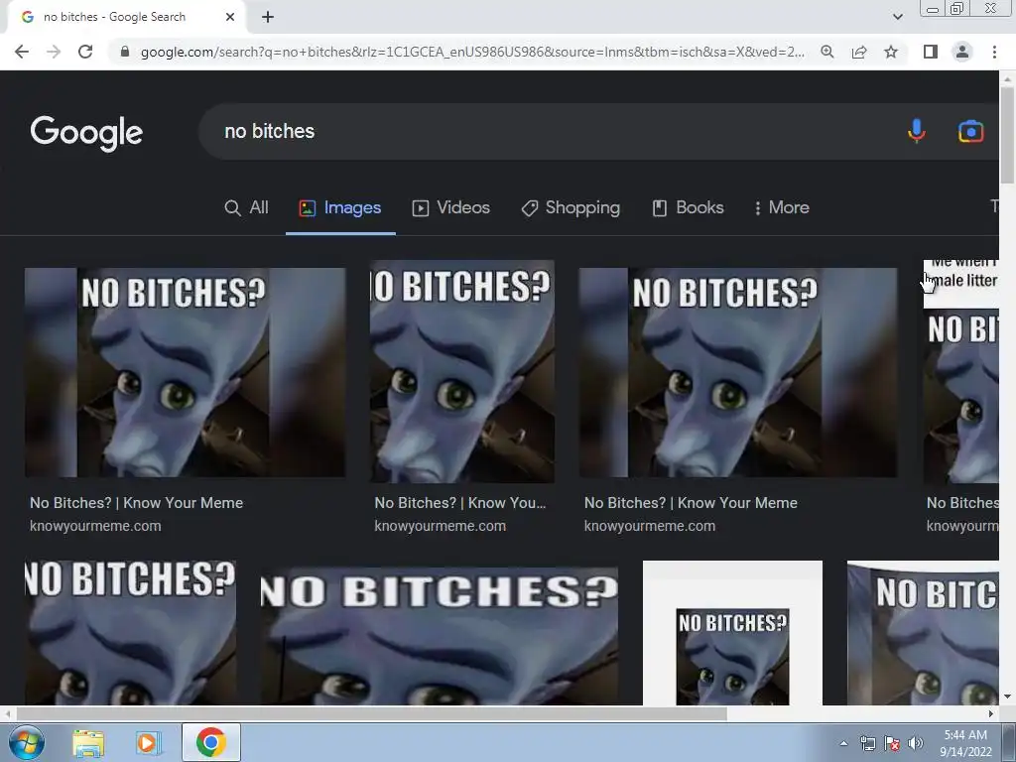
Task: Open the network status tray icon
Action: tap(867, 744)
